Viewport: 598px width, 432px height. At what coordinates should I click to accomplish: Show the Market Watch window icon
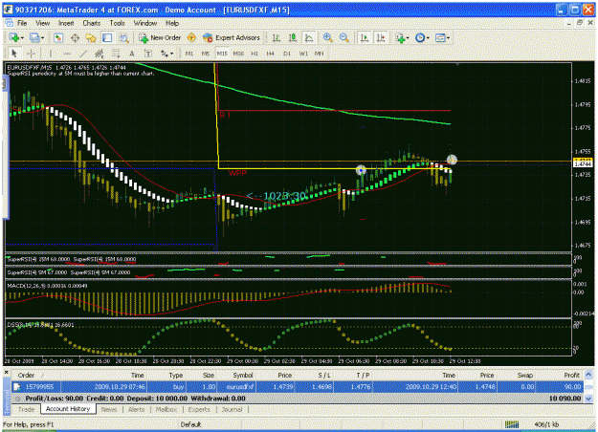[x=58, y=37]
